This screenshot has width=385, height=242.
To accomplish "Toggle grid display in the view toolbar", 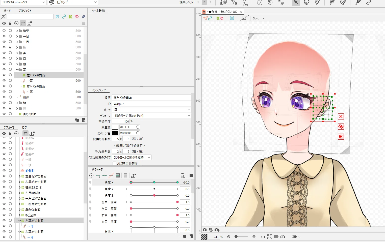I will [244, 18].
